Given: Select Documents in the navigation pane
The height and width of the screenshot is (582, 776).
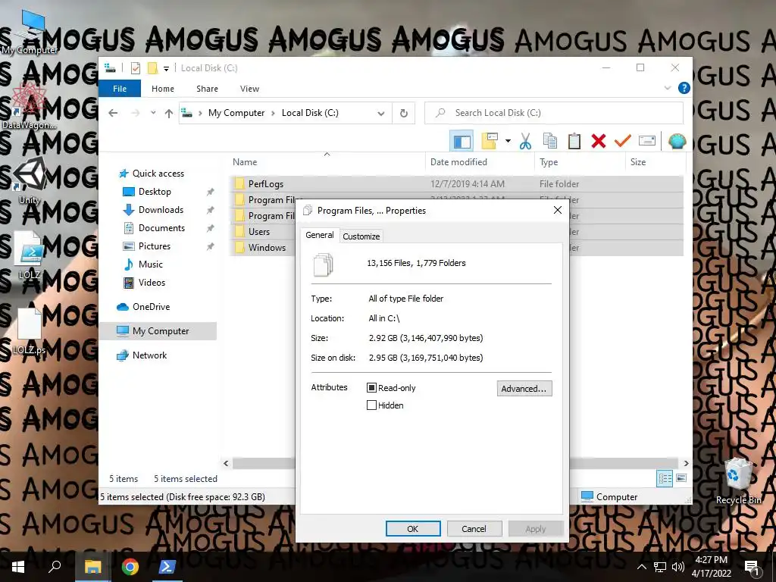Looking at the screenshot, I should pos(161,228).
